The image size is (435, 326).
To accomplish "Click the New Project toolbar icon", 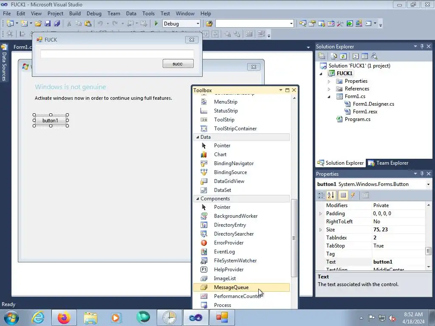I will 10,24.
